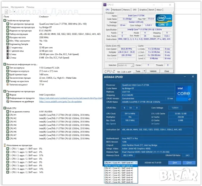Select the CPU #1 row under Multi CPU
The width and height of the screenshot is (202, 186).
click(48, 115)
